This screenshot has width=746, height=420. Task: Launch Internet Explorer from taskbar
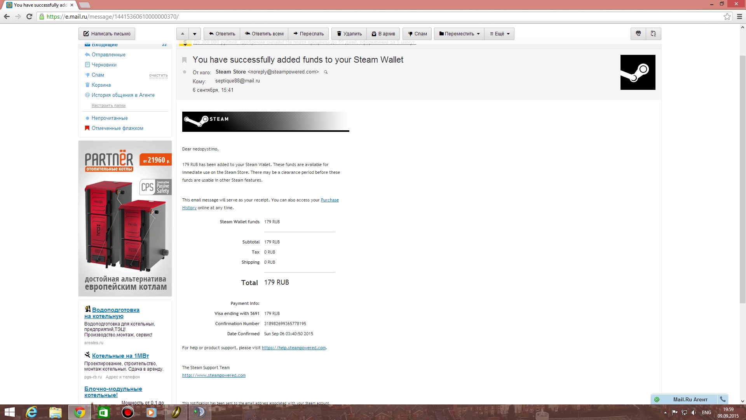pos(31,412)
